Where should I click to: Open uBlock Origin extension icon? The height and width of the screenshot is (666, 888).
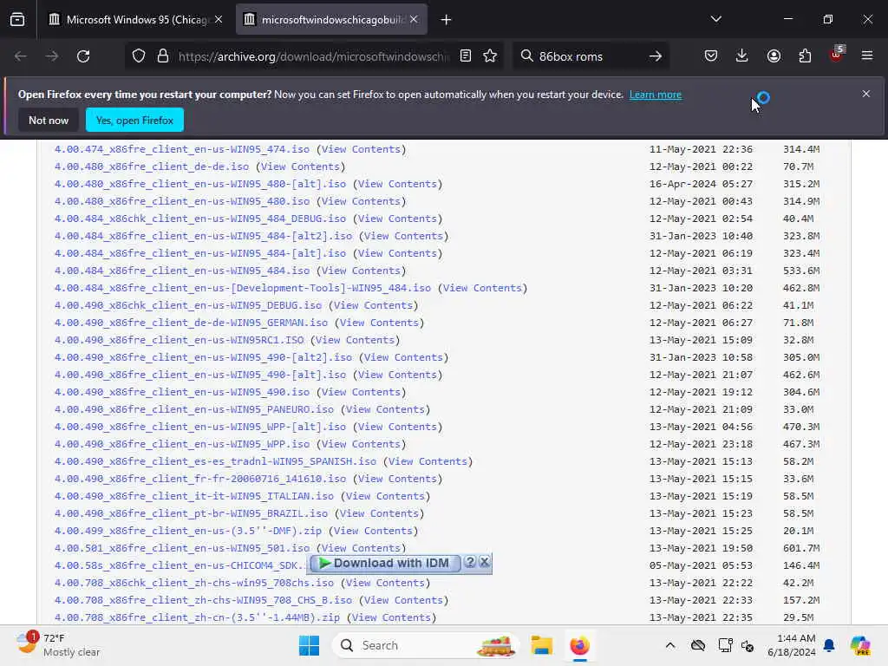[x=837, y=55]
